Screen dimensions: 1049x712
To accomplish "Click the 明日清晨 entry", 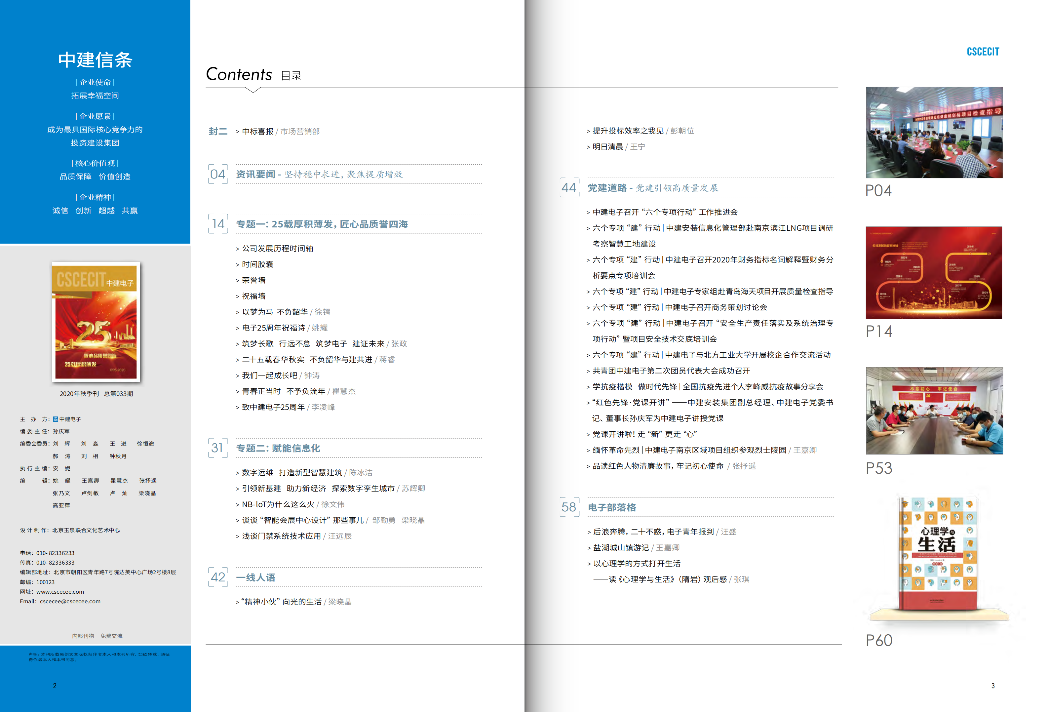I will point(616,146).
